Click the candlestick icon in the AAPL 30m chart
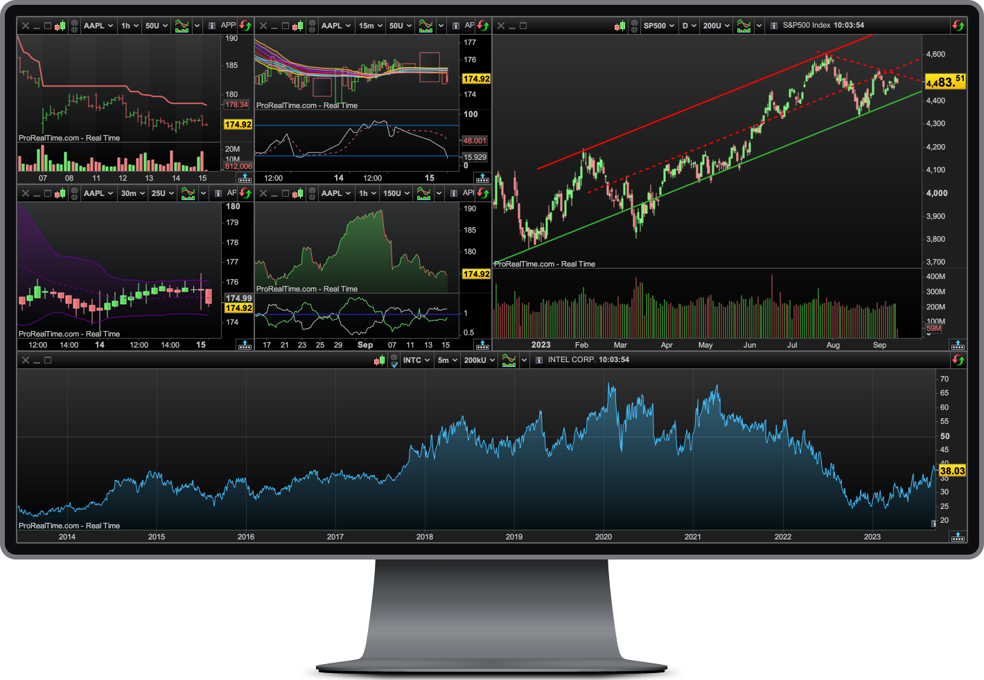Screen dimensions: 984x680 (61, 193)
